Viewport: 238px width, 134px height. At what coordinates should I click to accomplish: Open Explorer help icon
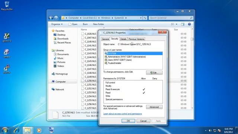pos(189,24)
